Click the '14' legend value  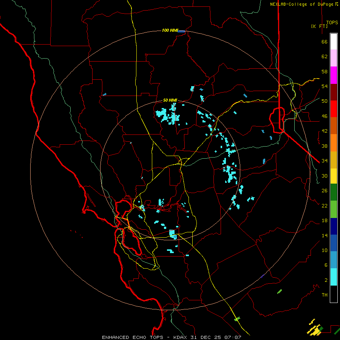point(325,235)
